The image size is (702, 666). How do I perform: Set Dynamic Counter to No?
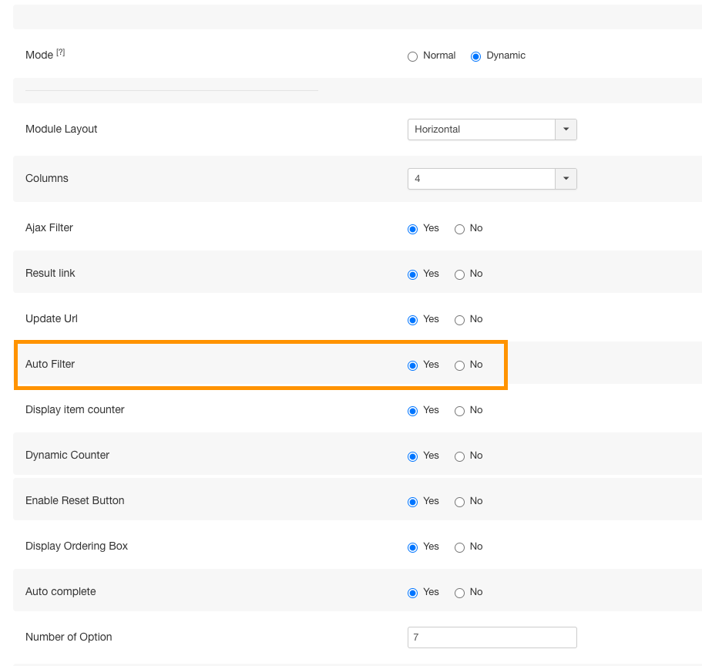click(460, 456)
